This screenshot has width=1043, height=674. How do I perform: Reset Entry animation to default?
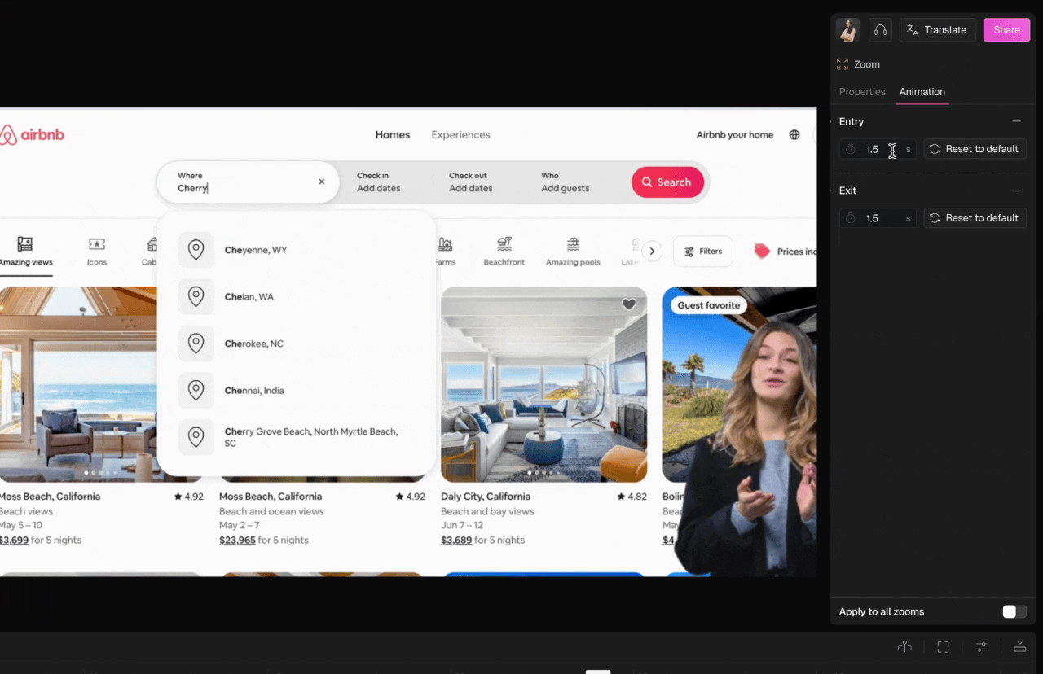coord(975,149)
